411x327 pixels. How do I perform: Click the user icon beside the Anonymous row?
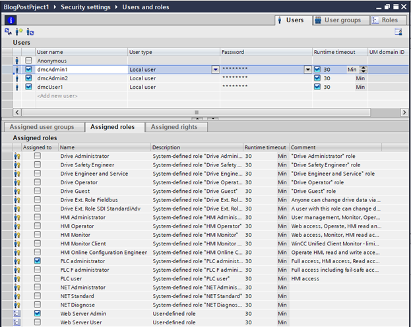[17, 61]
